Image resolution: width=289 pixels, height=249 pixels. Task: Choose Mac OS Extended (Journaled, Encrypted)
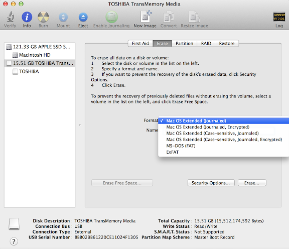click(x=224, y=127)
